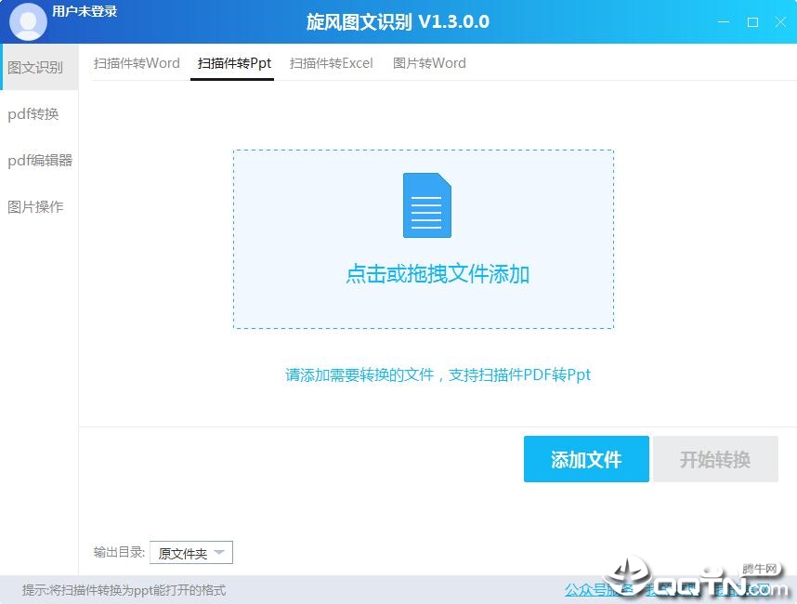The height and width of the screenshot is (604, 797).
Task: Click the blue document icon in drop area
Action: [x=426, y=205]
